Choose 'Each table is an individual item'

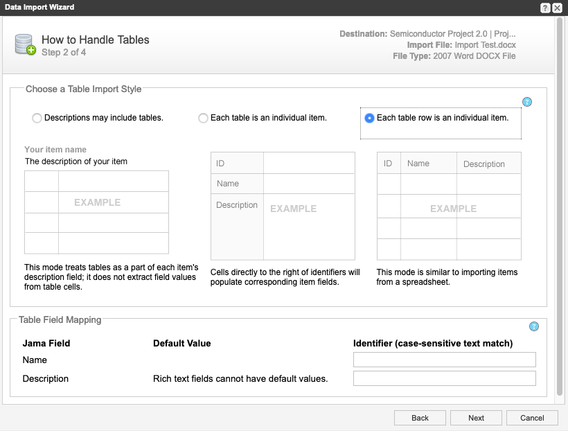pyautogui.click(x=203, y=118)
